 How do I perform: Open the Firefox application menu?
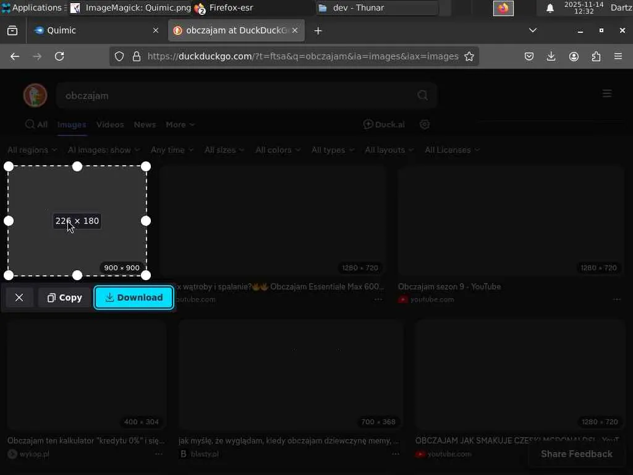pos(618,56)
